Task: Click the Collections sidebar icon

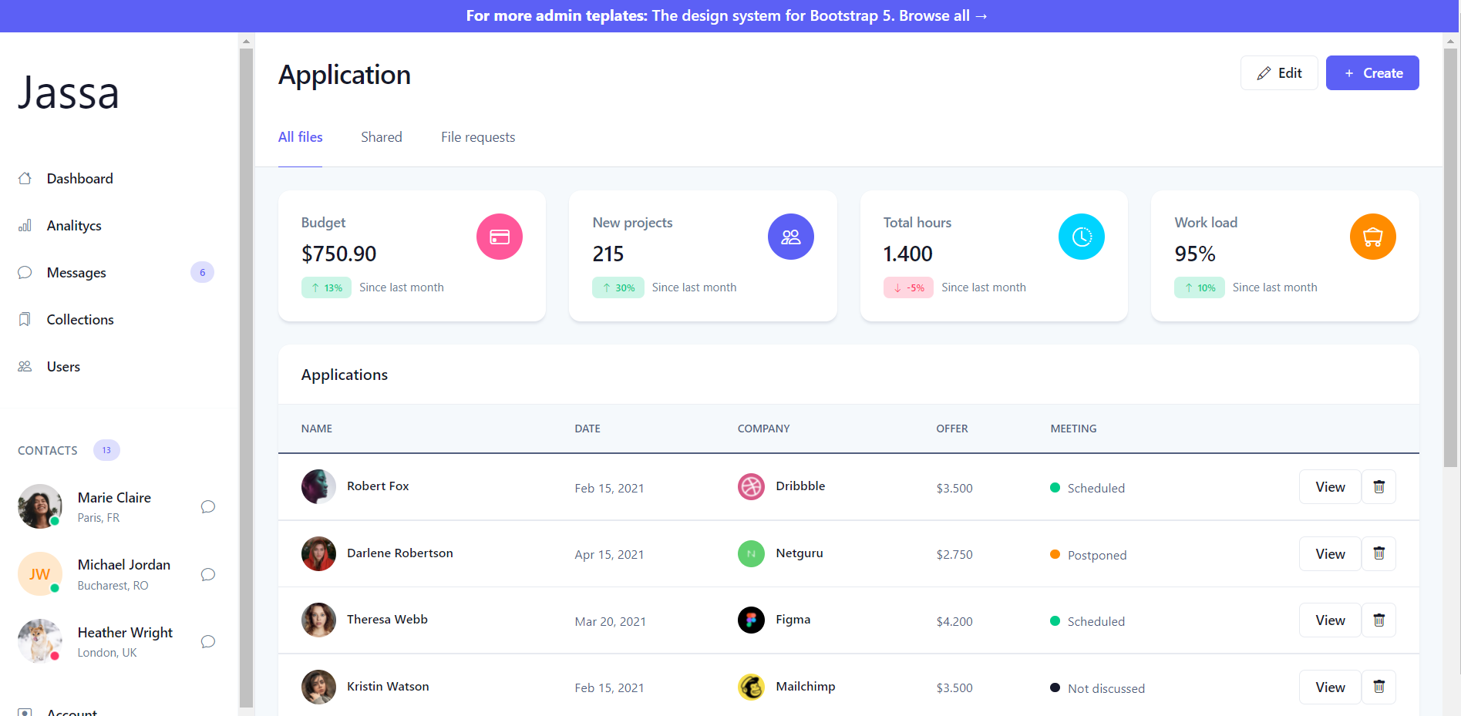Action: 25,319
